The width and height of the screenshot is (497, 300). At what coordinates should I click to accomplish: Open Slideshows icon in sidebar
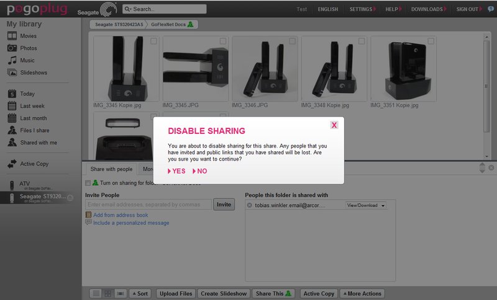pos(12,73)
